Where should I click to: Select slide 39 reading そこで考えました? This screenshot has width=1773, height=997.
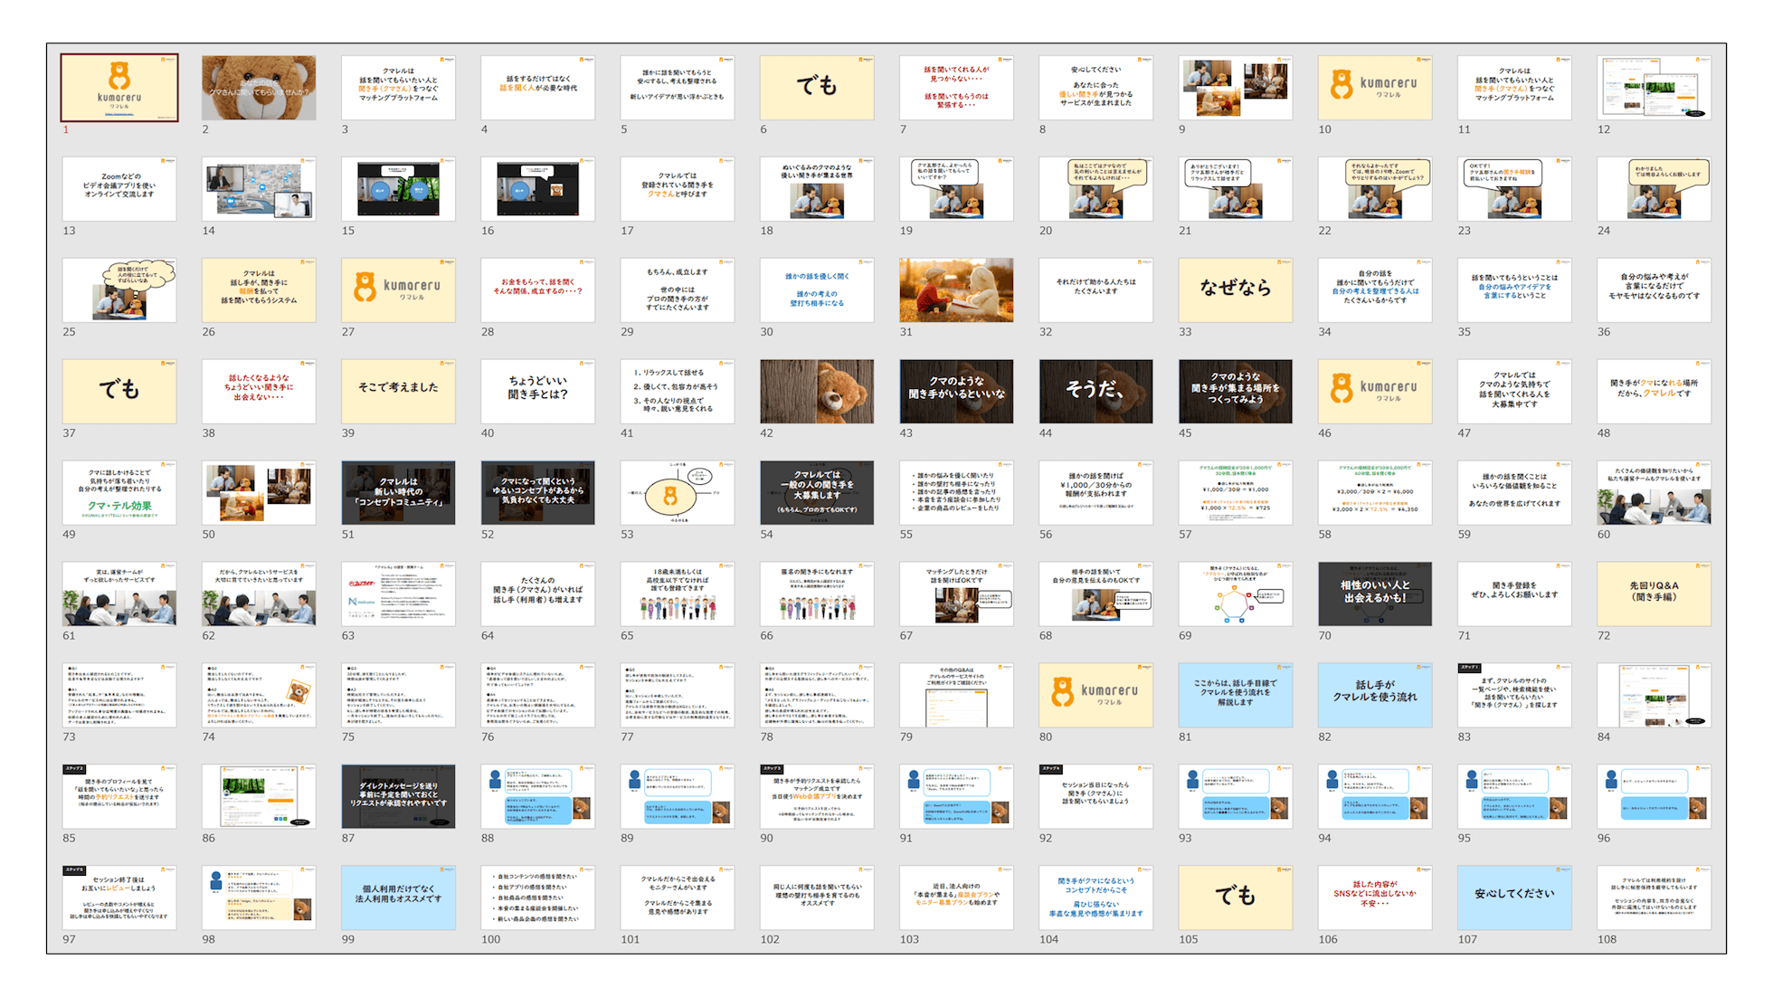click(x=398, y=392)
